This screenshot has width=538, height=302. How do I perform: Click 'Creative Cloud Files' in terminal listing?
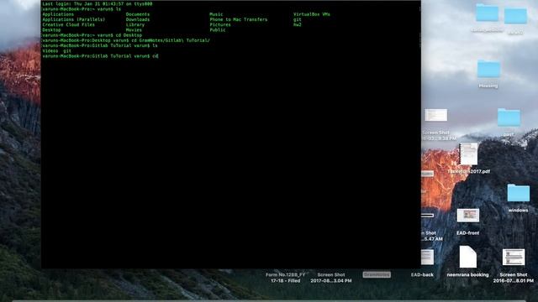tap(69, 24)
